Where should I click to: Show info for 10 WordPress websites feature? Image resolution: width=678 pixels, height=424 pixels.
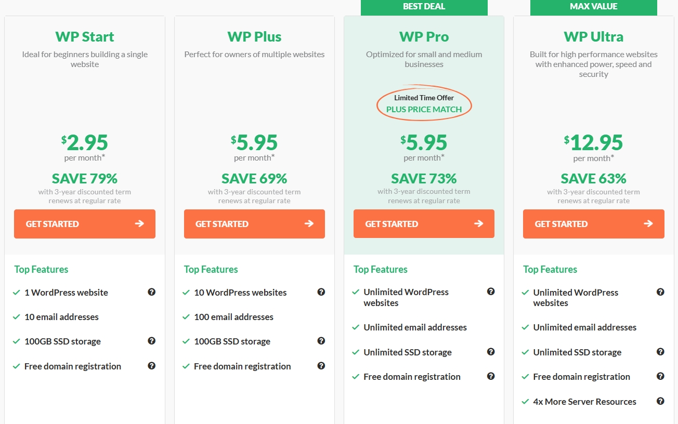click(x=321, y=292)
